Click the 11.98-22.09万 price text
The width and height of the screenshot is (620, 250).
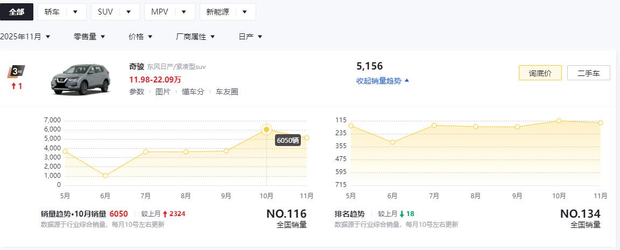[x=155, y=80]
